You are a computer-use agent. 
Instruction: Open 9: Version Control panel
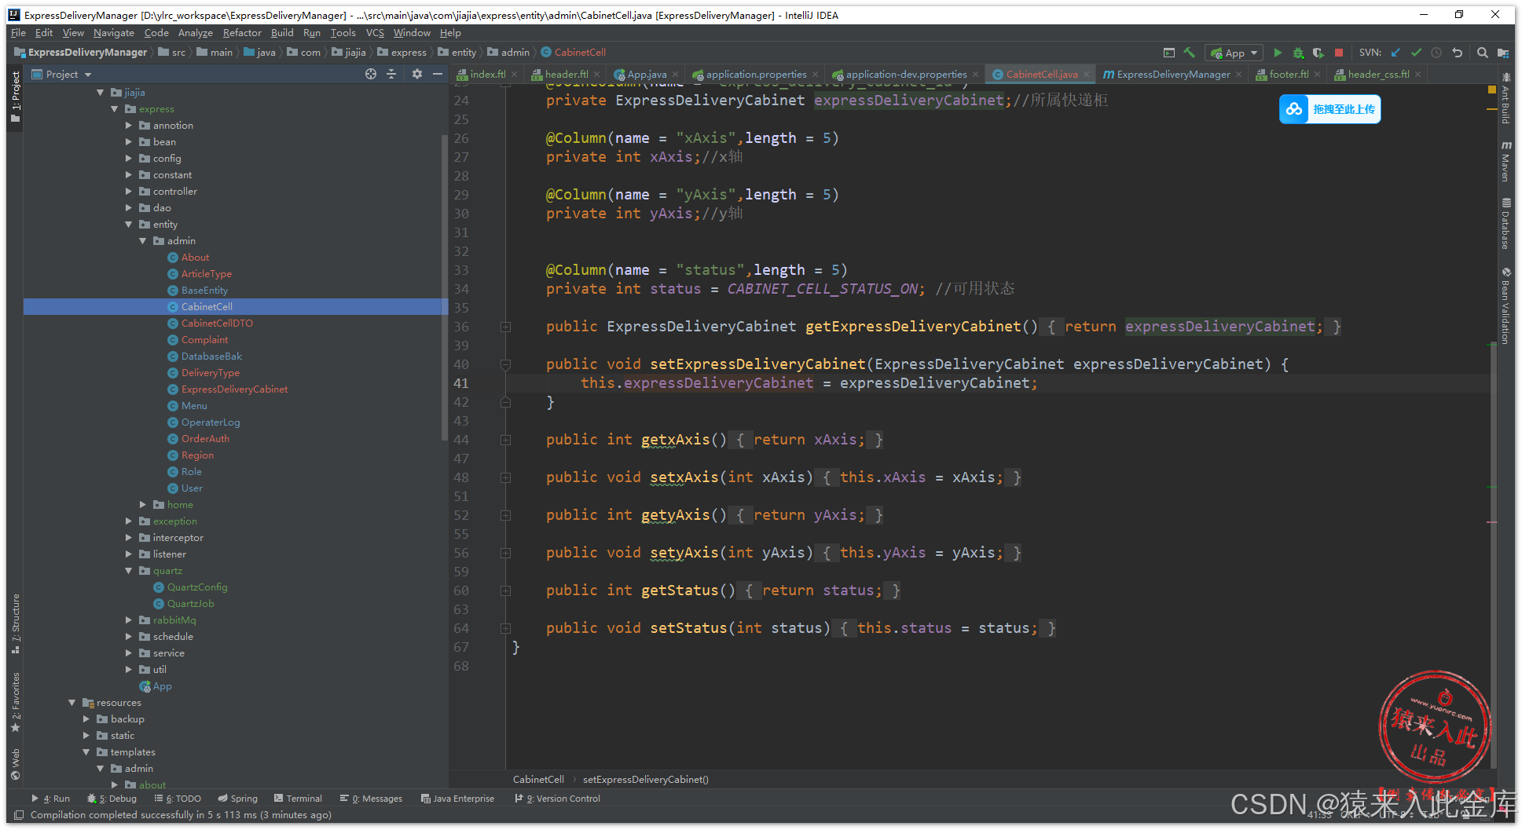558,799
